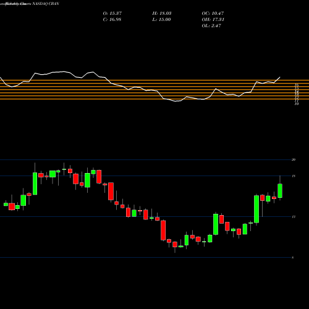Click the last green candlestick on the right
The height and width of the screenshot is (309, 309).
tap(280, 191)
